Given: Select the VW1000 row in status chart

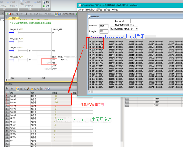Looking at the screenshot, I should (13, 96).
